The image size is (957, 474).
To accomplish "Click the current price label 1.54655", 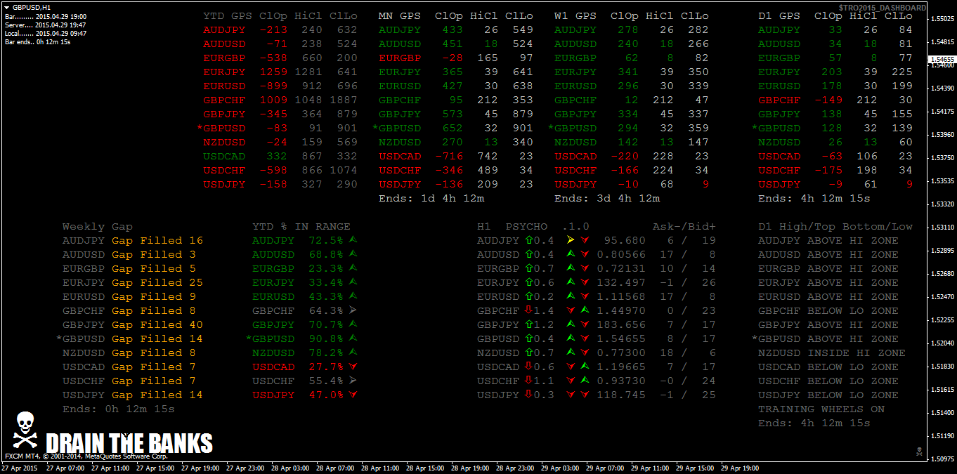I will [942, 60].
